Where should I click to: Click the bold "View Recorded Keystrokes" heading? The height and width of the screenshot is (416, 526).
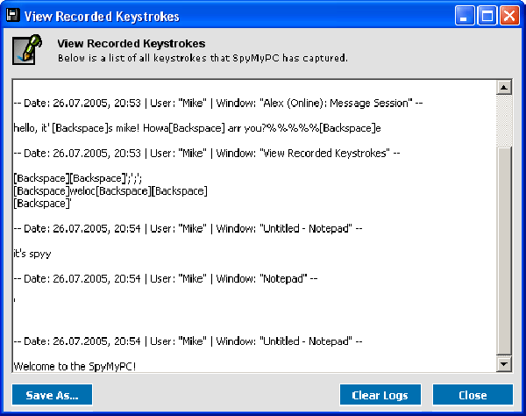pyautogui.click(x=131, y=44)
